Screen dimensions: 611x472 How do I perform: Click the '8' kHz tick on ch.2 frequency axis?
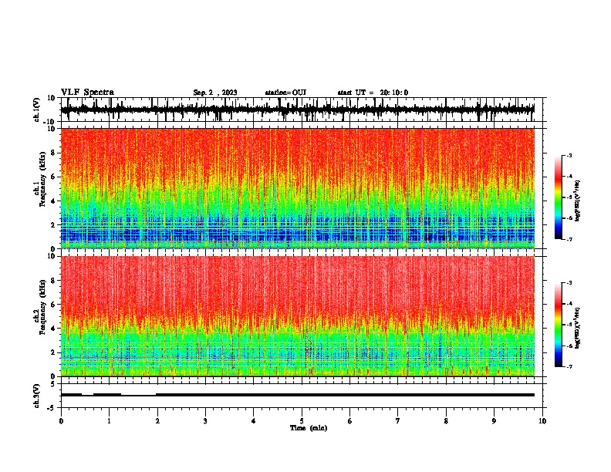[x=53, y=281]
